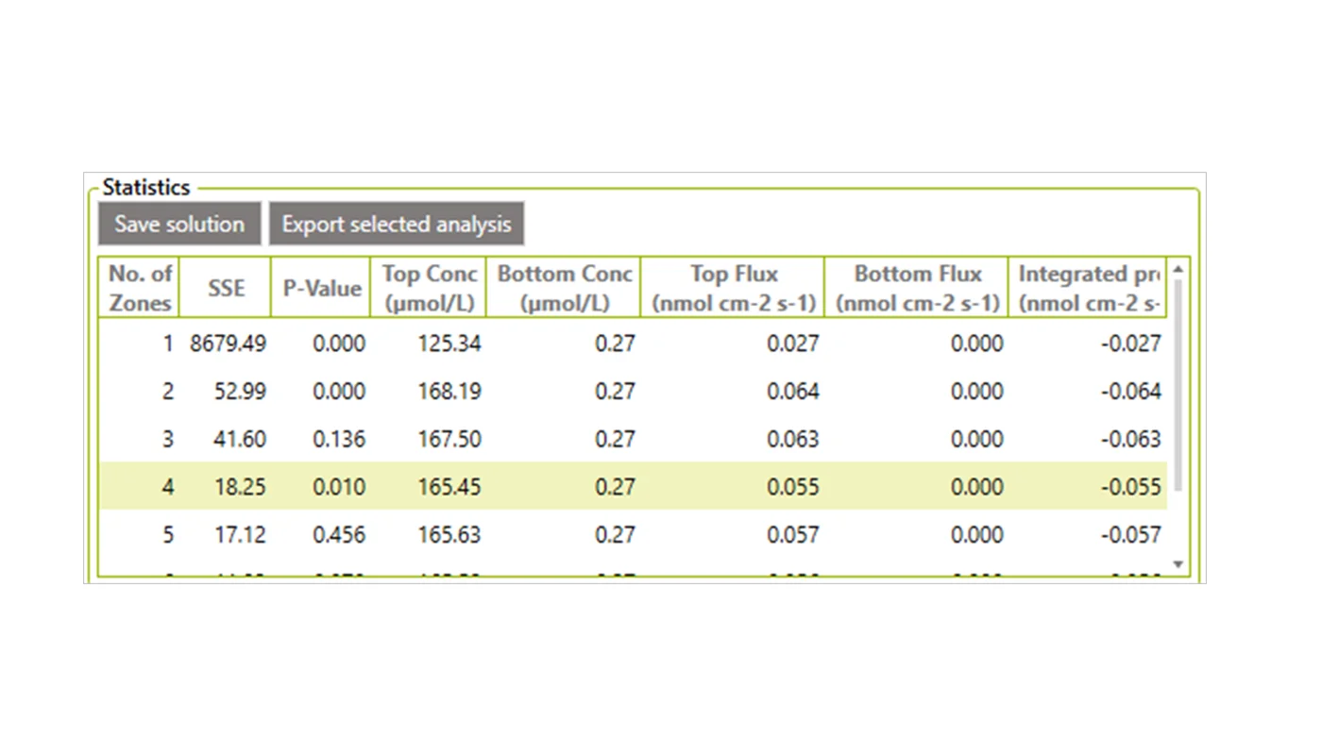Image resolution: width=1322 pixels, height=755 pixels.
Task: Click Top Flux value 0.064
Action: (793, 391)
